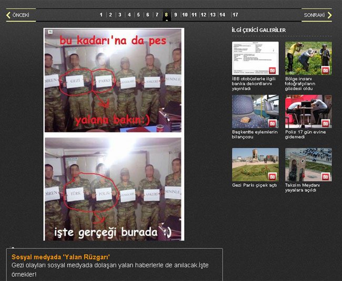The width and height of the screenshot is (342, 281).
Task: Open page 14 of the gallery
Action: pos(222,15)
